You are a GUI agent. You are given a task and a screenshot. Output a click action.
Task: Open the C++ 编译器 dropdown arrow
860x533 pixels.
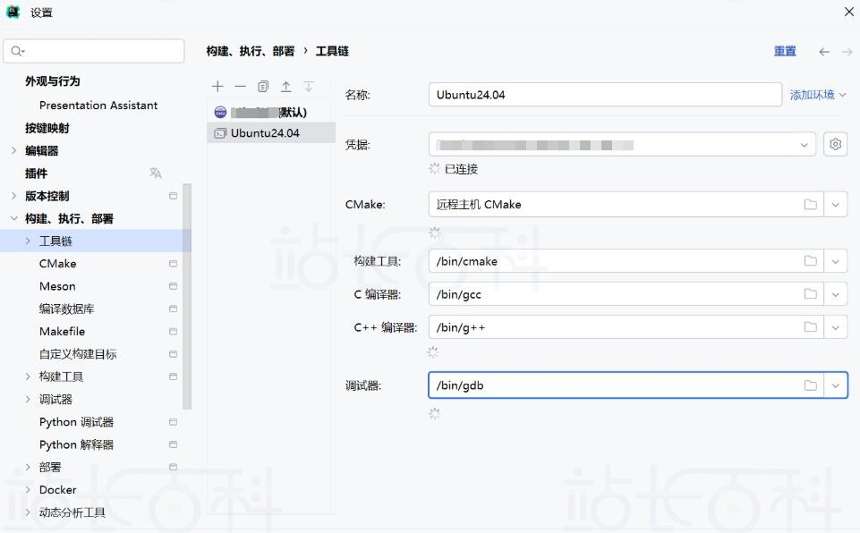tap(835, 327)
